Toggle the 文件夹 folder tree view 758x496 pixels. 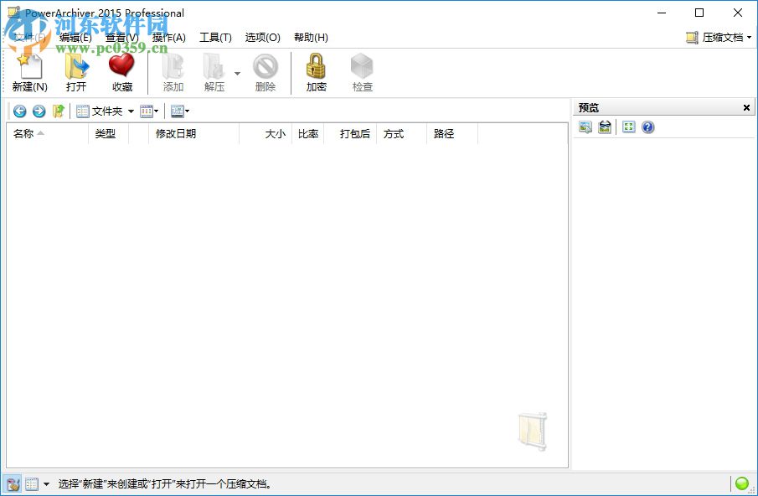pos(99,111)
